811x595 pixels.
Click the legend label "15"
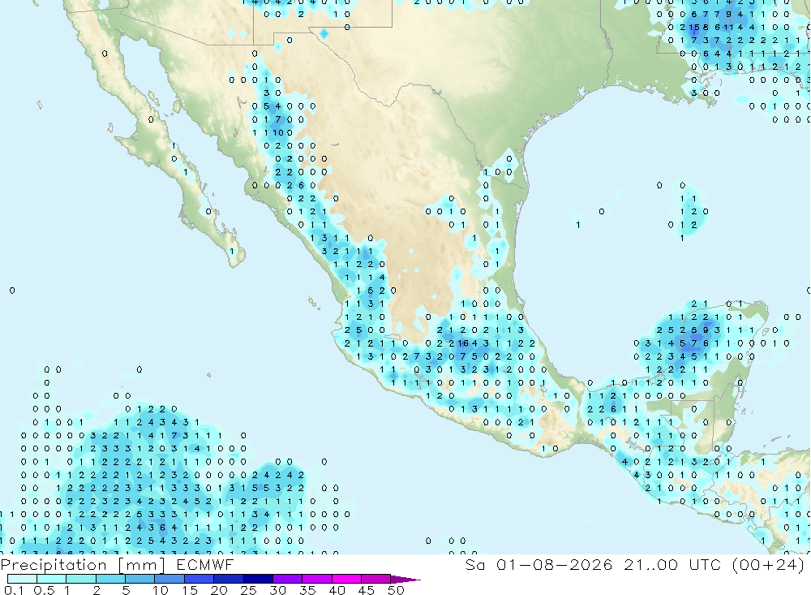click(190, 590)
